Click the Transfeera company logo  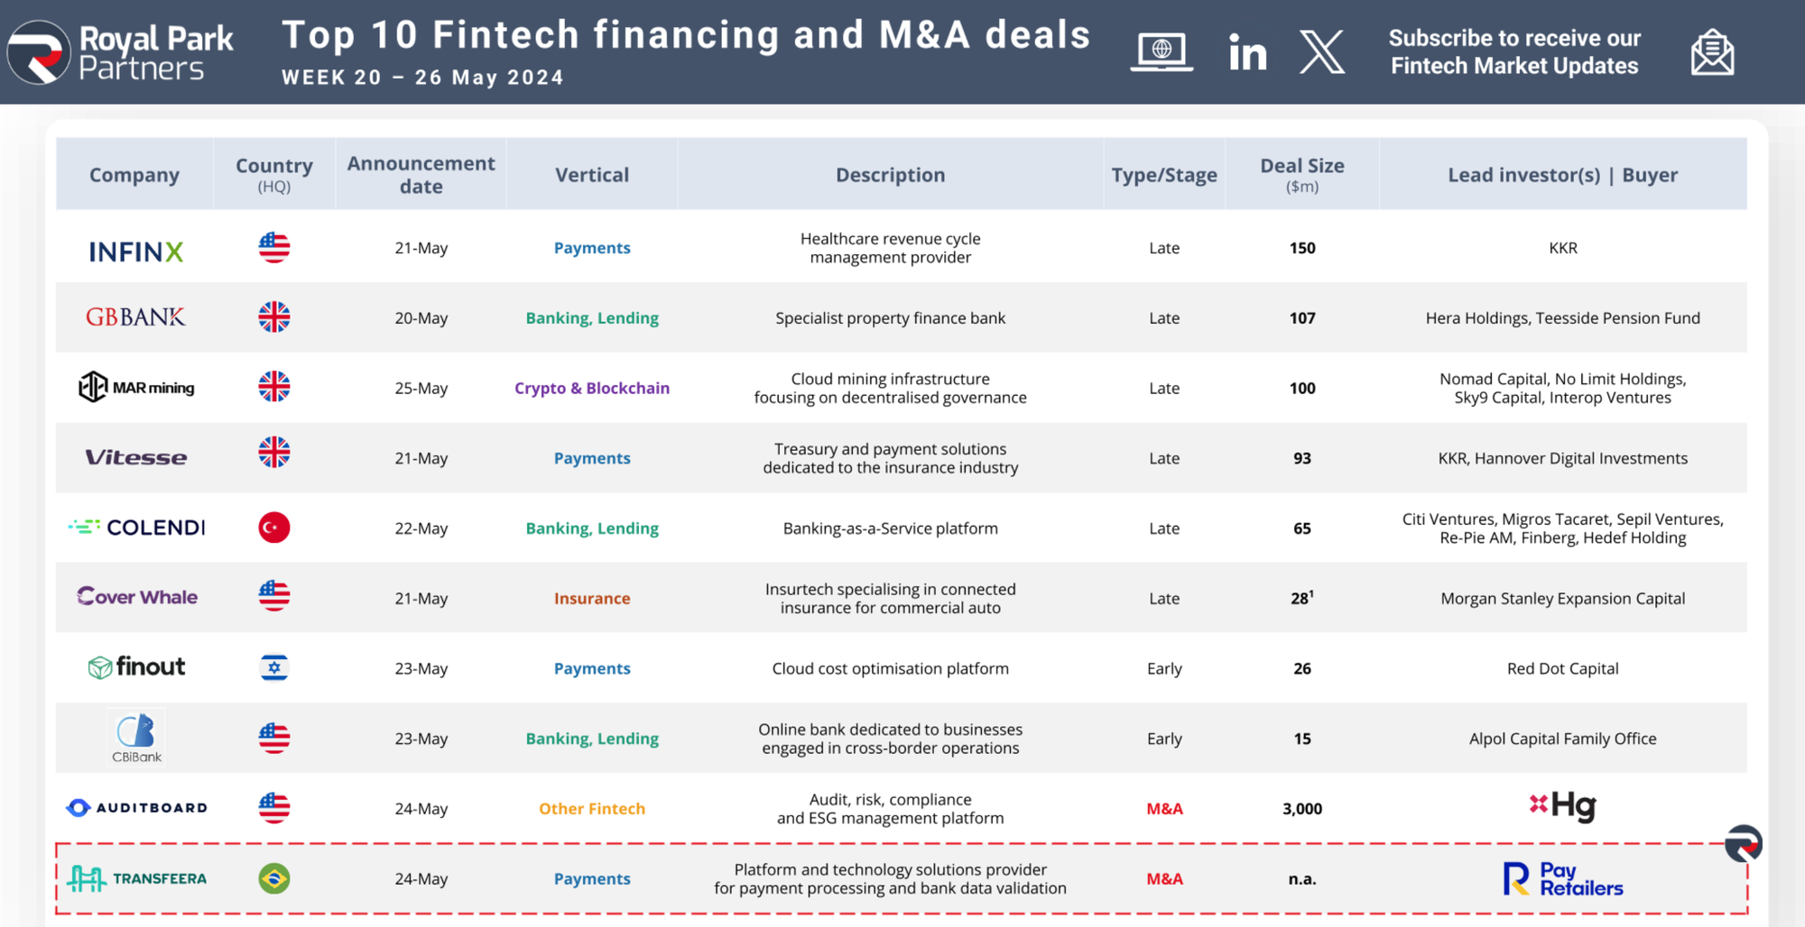[x=137, y=878]
